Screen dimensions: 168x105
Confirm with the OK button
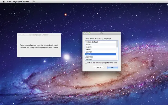(x=113, y=67)
